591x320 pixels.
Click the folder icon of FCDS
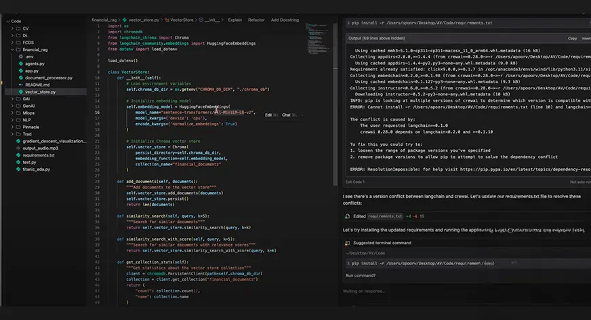click(x=18, y=43)
